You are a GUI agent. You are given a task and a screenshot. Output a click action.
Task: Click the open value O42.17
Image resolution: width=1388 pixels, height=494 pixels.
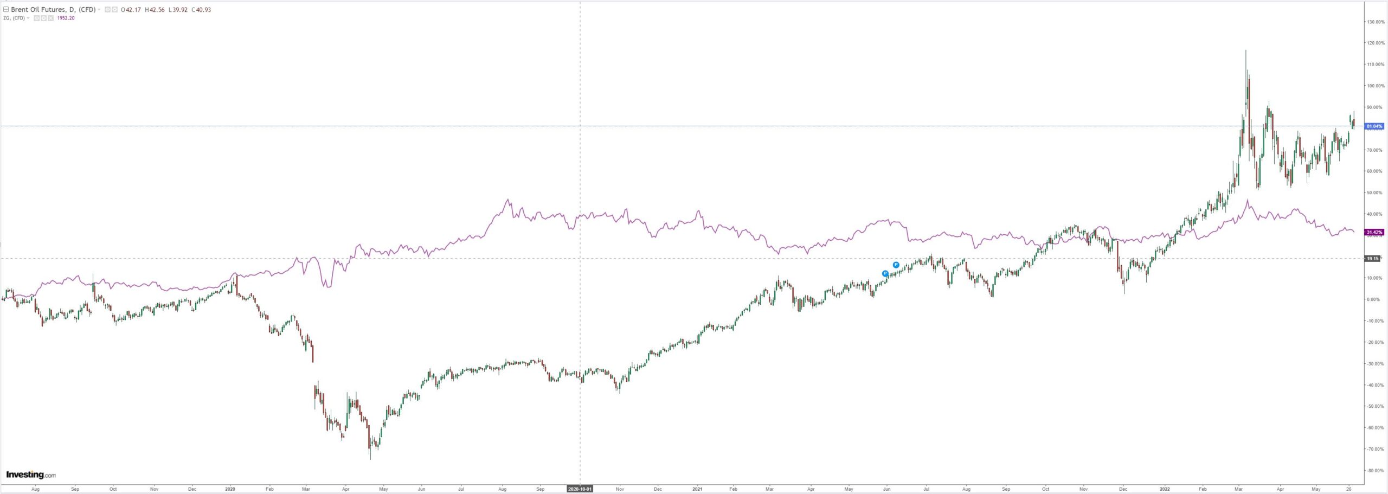tap(131, 10)
